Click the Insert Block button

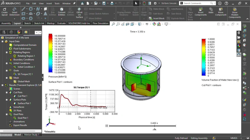click(x=157, y=18)
